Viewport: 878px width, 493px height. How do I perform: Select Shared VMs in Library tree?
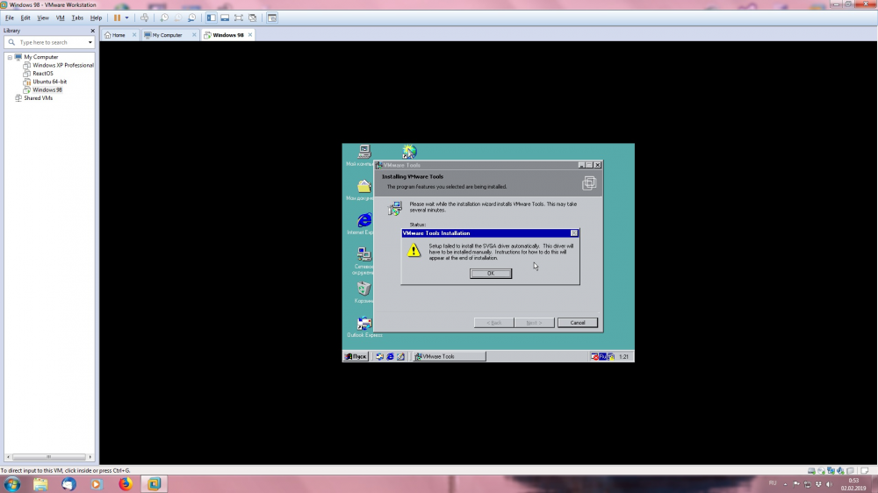38,98
